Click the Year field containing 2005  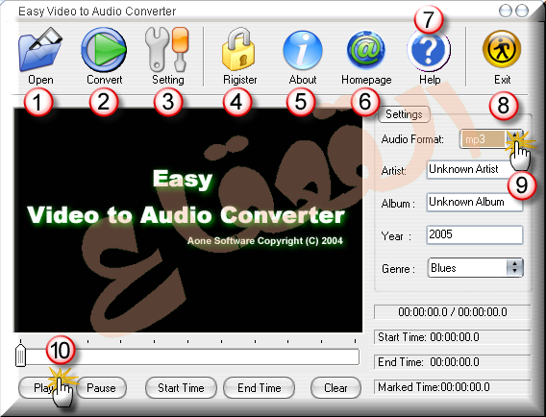coord(475,234)
